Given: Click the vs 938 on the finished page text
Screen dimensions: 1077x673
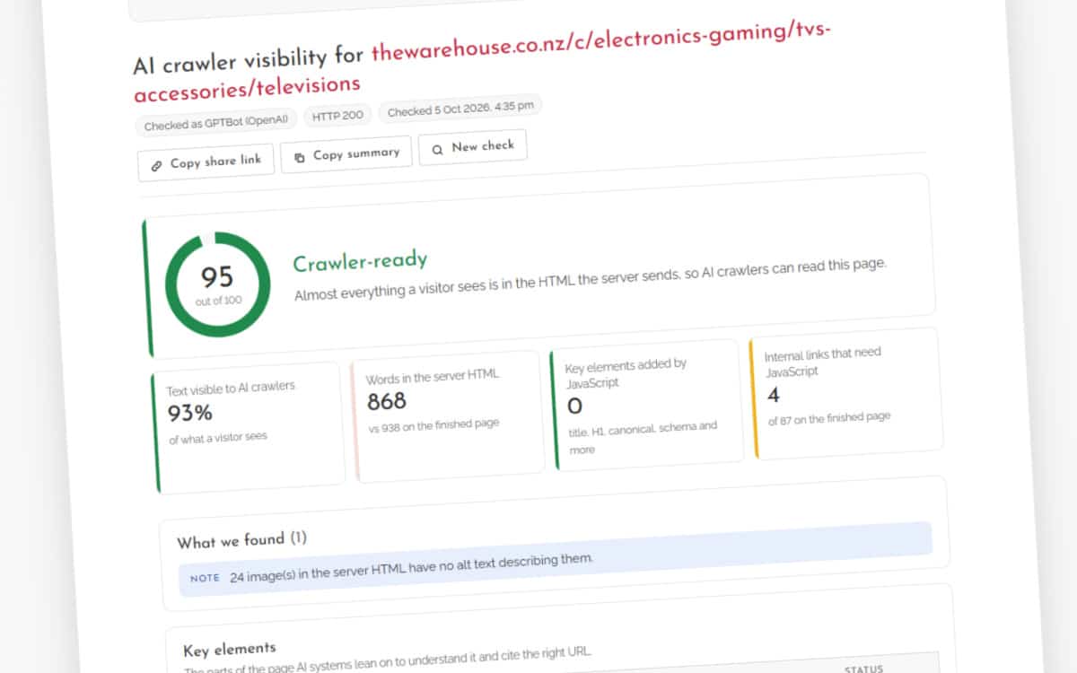Looking at the screenshot, I should coord(433,426).
